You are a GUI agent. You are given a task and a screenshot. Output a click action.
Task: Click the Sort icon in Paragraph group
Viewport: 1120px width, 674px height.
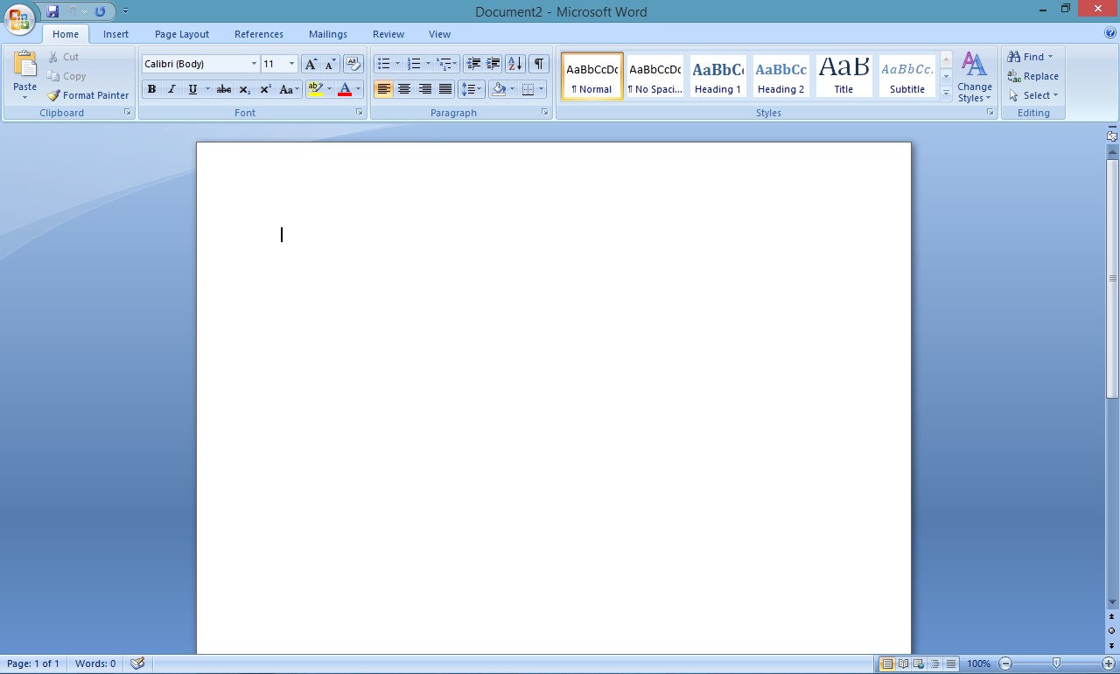514,64
